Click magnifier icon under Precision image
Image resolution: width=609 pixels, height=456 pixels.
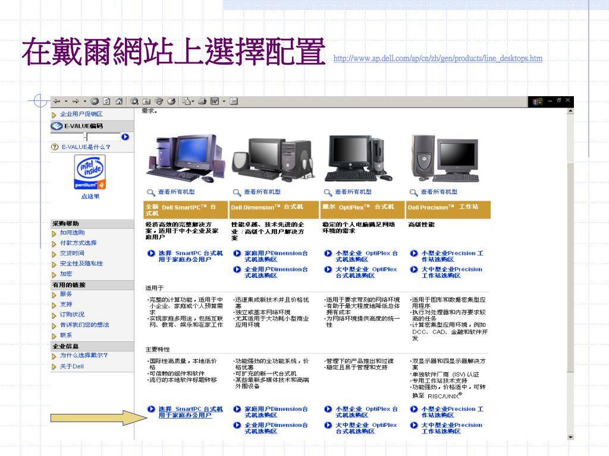(x=414, y=192)
